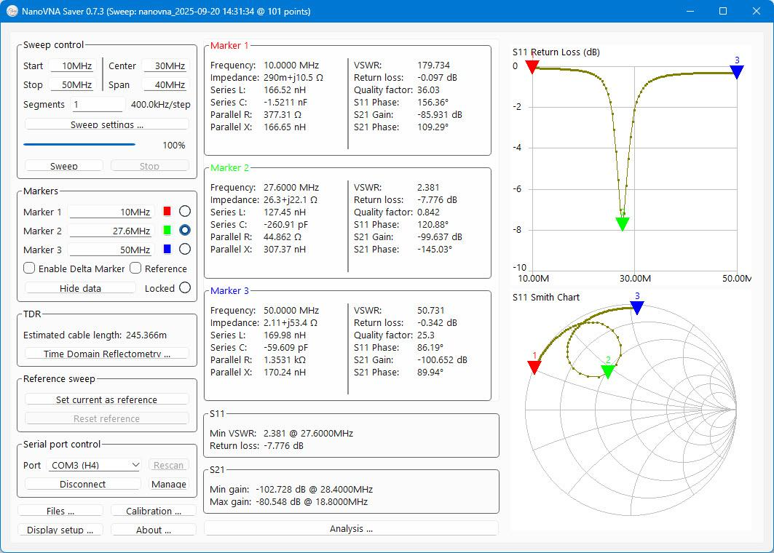Click the green Marker 2 triangle on Smith chart
Viewport: 774px width, 553px height.
pyautogui.click(x=608, y=372)
